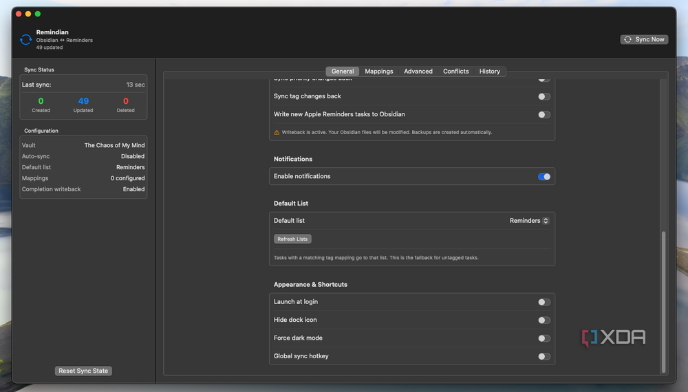Click the Last sync 13 sec value
Screen dimensions: 688x392
pyautogui.click(x=136, y=85)
